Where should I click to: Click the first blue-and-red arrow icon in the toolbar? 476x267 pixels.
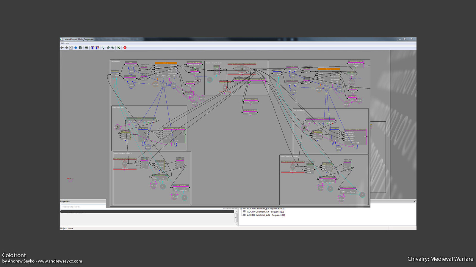coord(93,47)
